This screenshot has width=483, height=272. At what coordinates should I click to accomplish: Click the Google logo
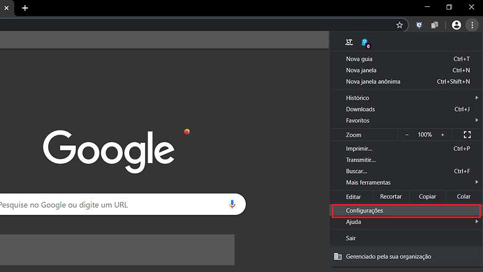pyautogui.click(x=109, y=151)
